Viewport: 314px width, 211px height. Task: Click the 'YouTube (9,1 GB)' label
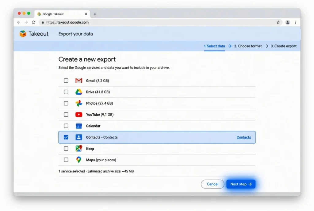click(x=100, y=115)
